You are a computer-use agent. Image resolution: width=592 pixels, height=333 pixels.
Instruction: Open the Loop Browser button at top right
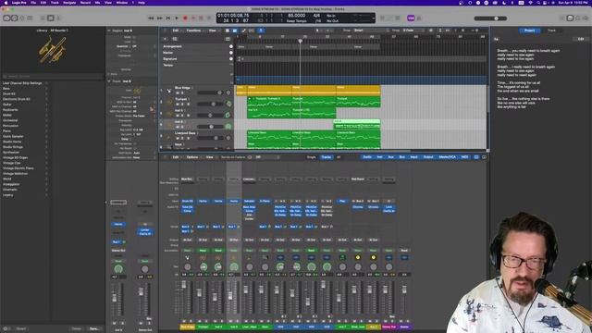coord(577,18)
